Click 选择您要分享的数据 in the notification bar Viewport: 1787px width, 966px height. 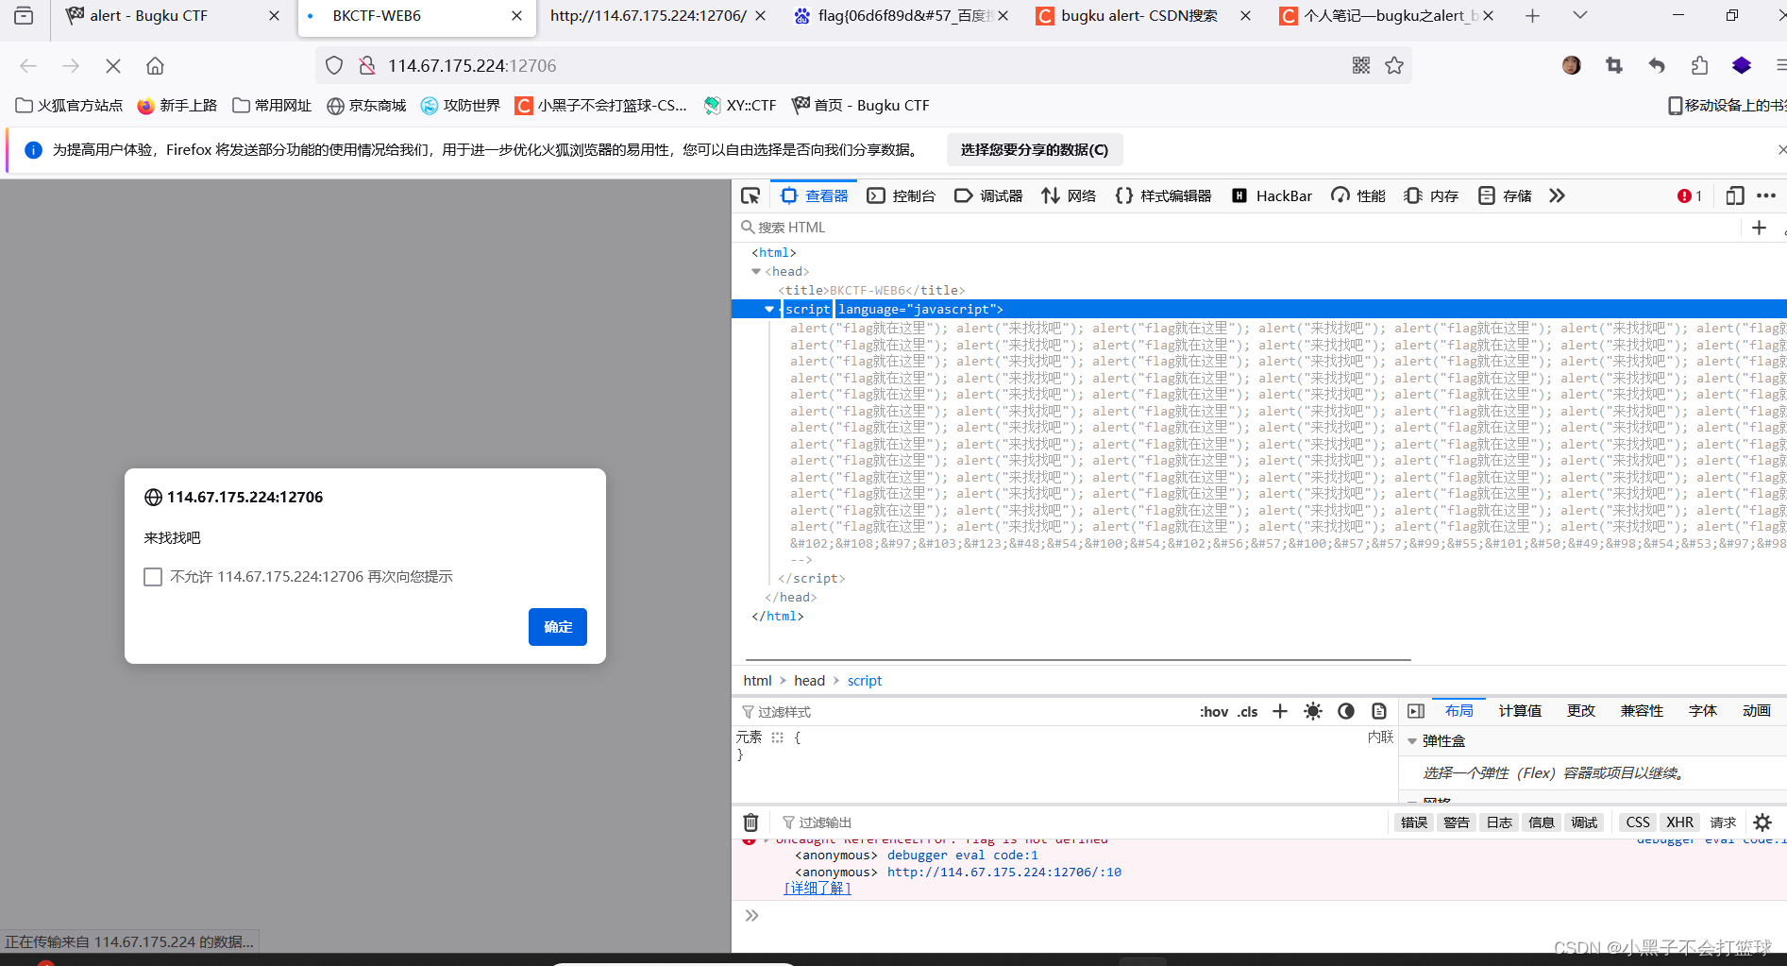click(1034, 149)
